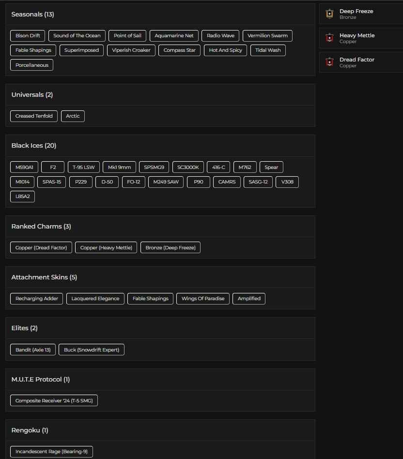This screenshot has height=459, width=403.
Task: Choose the Recharging Adder attachment skin
Action: (36, 299)
